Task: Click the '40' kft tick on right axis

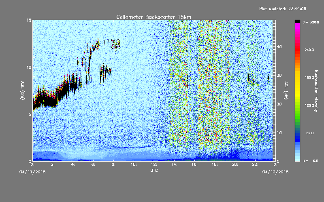Action: pyautogui.click(x=279, y=46)
